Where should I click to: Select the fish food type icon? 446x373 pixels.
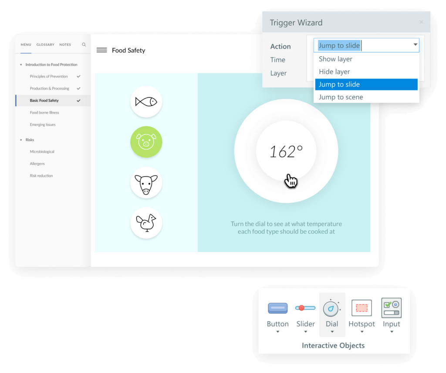(x=146, y=102)
